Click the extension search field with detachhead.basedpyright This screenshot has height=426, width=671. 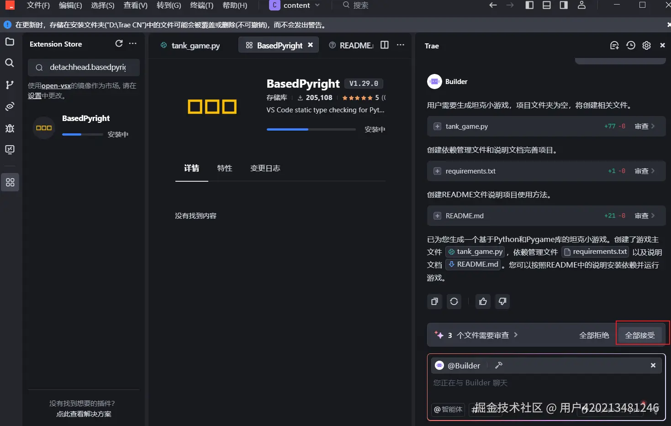[x=84, y=67]
